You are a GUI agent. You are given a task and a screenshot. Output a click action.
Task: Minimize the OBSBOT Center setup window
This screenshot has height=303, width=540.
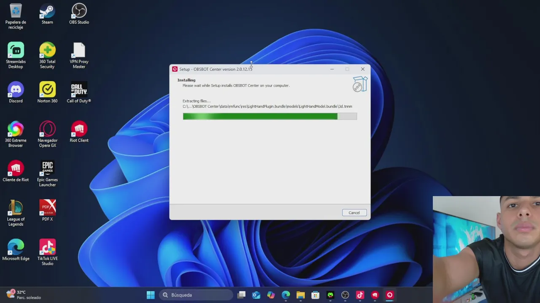click(332, 69)
